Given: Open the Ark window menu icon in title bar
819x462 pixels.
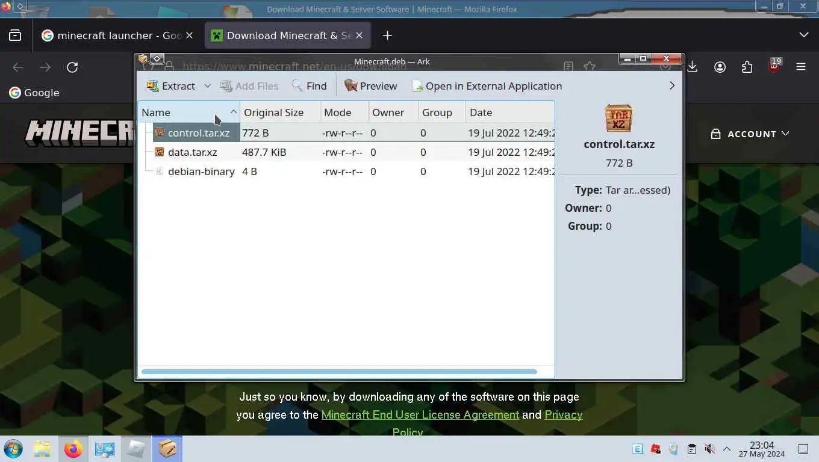Looking at the screenshot, I should [143, 59].
